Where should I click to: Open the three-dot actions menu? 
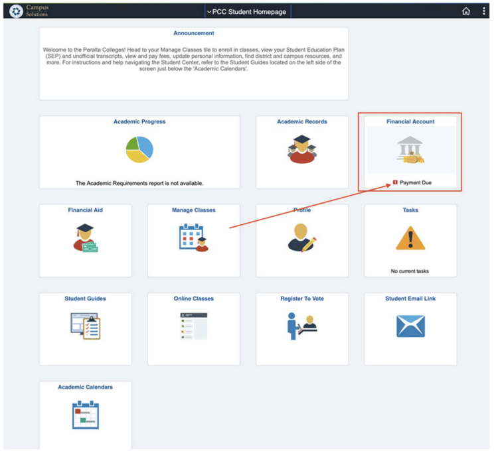(x=484, y=11)
